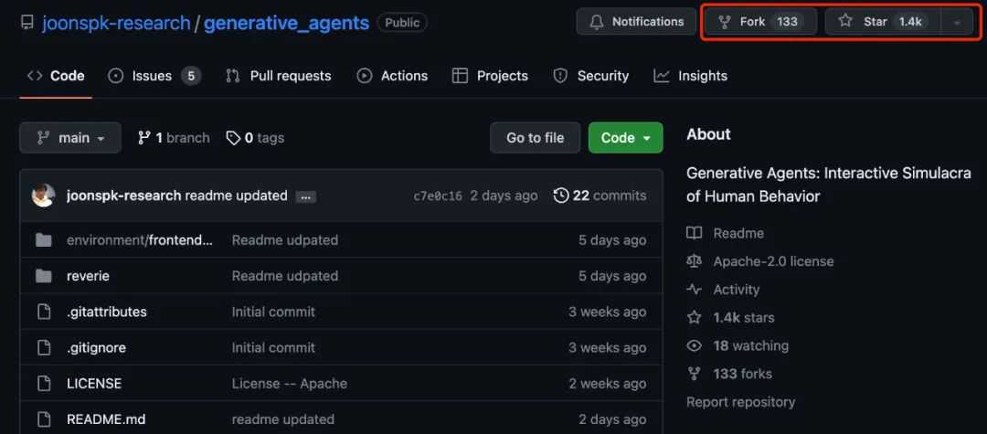Click the reverie folder icon
Viewport: 987px width, 434px height.
click(x=43, y=276)
